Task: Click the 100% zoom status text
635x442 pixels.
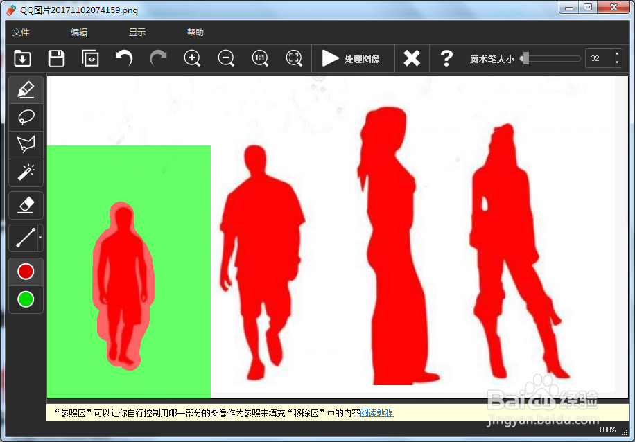Action: click(x=607, y=430)
